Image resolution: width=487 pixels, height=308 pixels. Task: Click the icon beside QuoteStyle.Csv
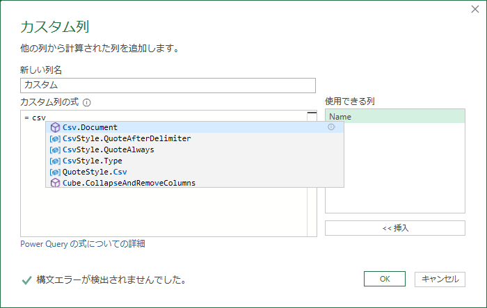55,172
